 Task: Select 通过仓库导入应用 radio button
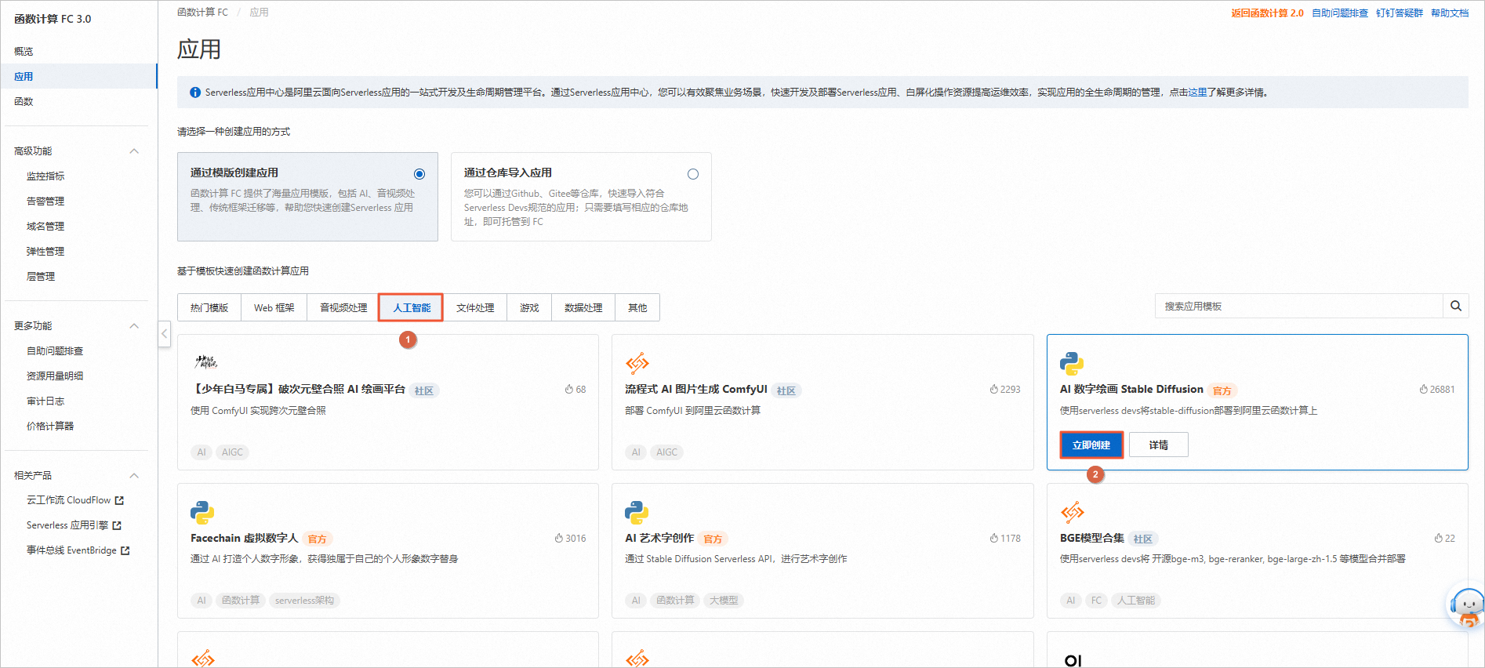coord(693,174)
